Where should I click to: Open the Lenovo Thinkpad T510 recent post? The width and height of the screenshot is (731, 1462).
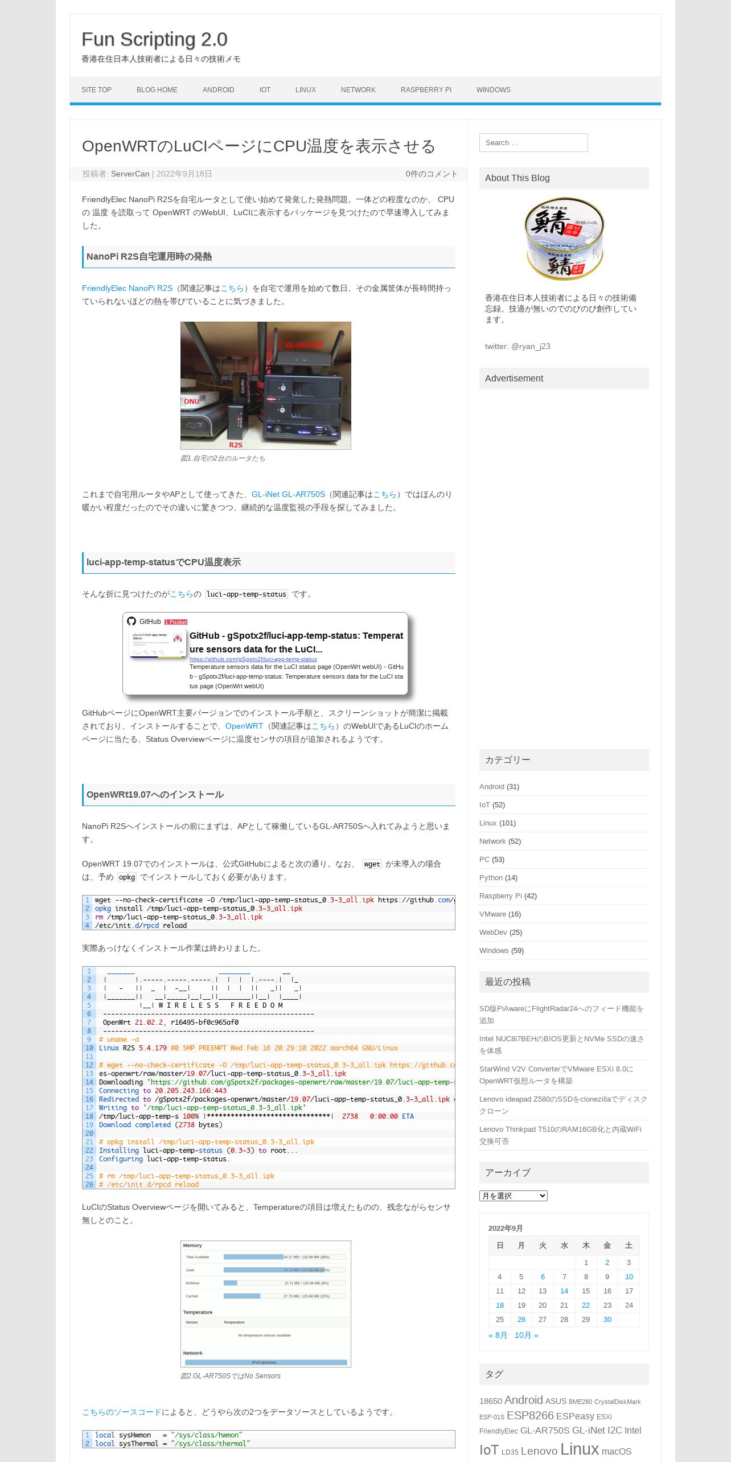[560, 1136]
